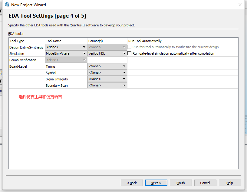Screen dimensions: 247x192
Task: Open the Signal Integrity format dropdown
Action: click(107, 79)
